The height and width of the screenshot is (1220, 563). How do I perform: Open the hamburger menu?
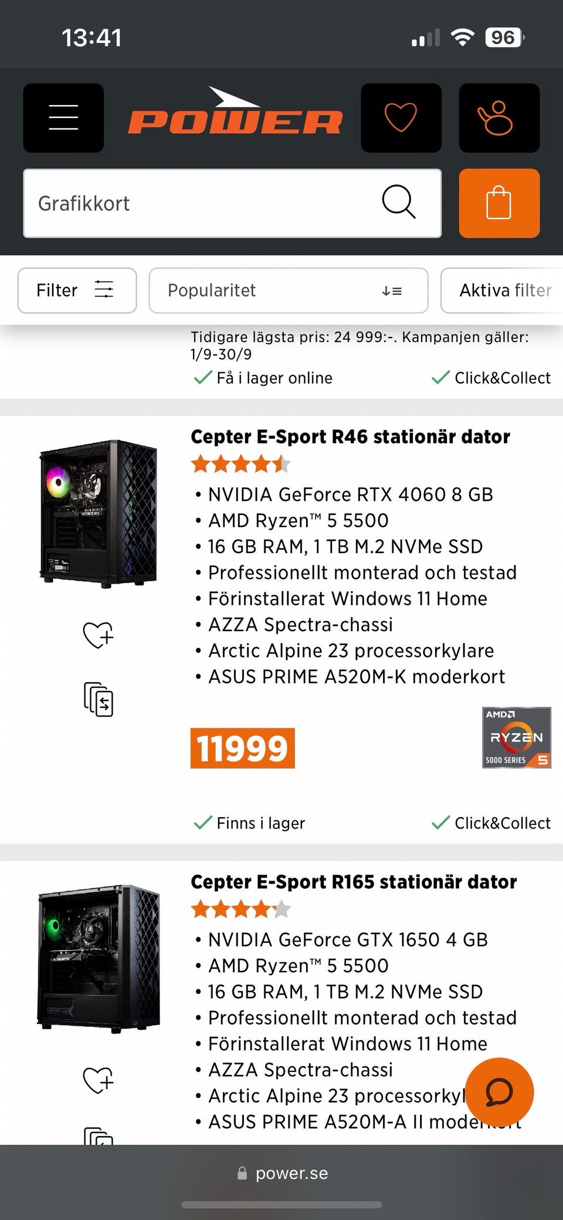63,117
